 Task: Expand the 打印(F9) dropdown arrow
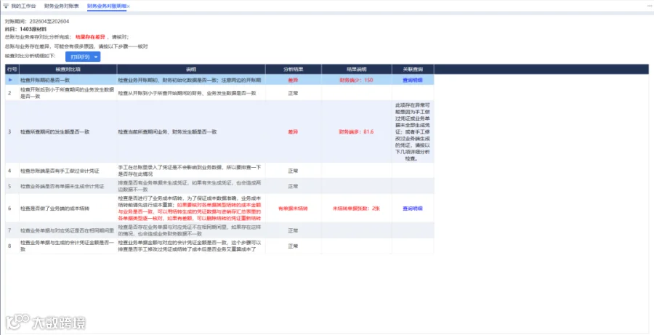[96, 57]
